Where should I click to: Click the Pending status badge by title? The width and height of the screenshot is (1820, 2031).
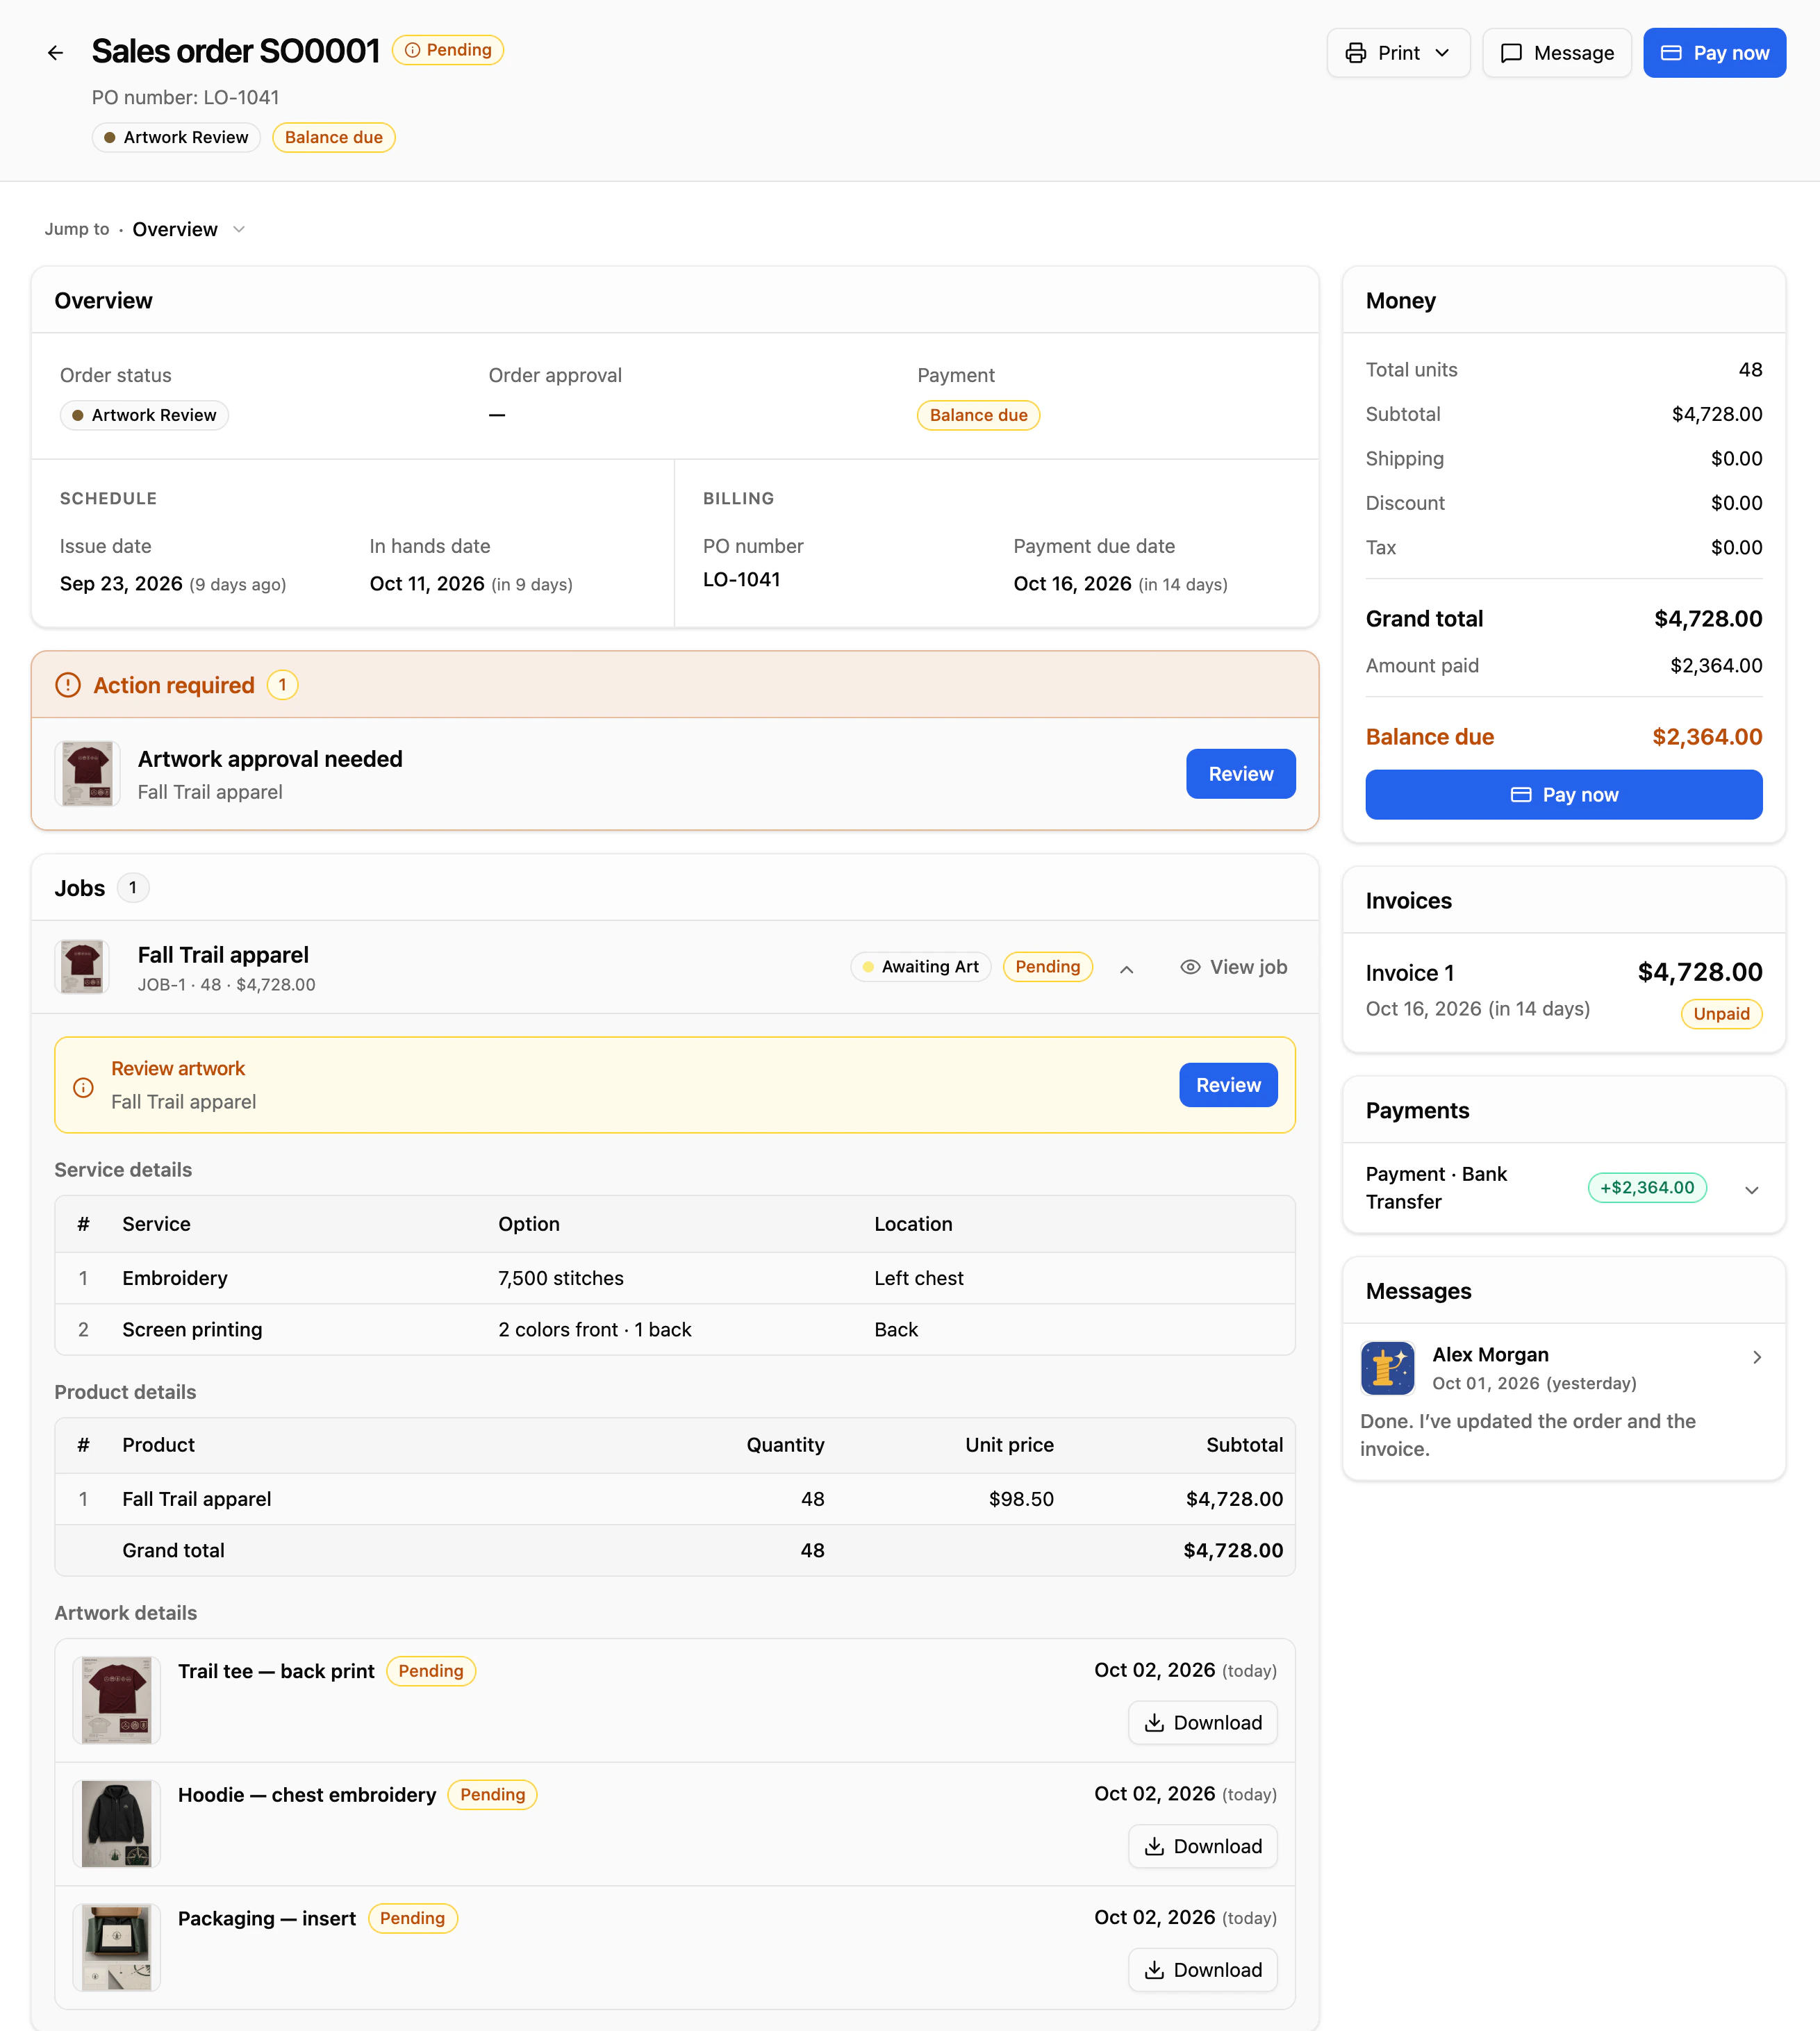tap(448, 50)
